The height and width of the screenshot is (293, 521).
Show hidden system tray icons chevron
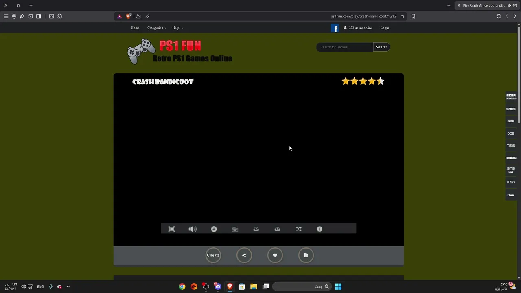pos(68,286)
